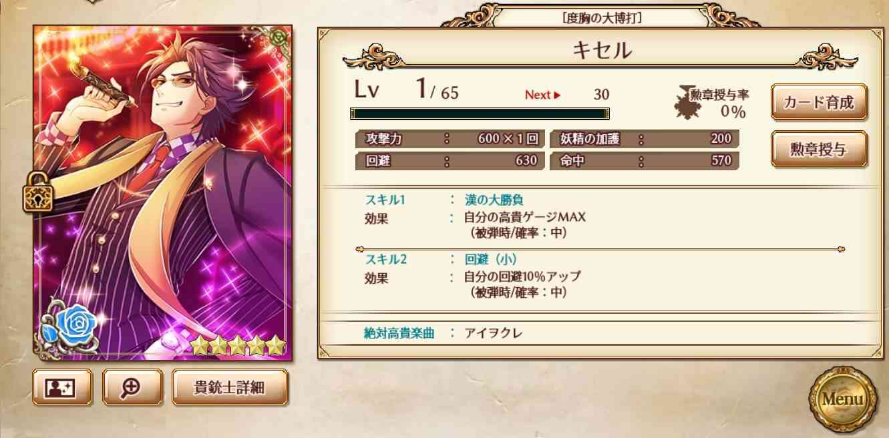Click the magnifier zoom icon button

(x=132, y=387)
